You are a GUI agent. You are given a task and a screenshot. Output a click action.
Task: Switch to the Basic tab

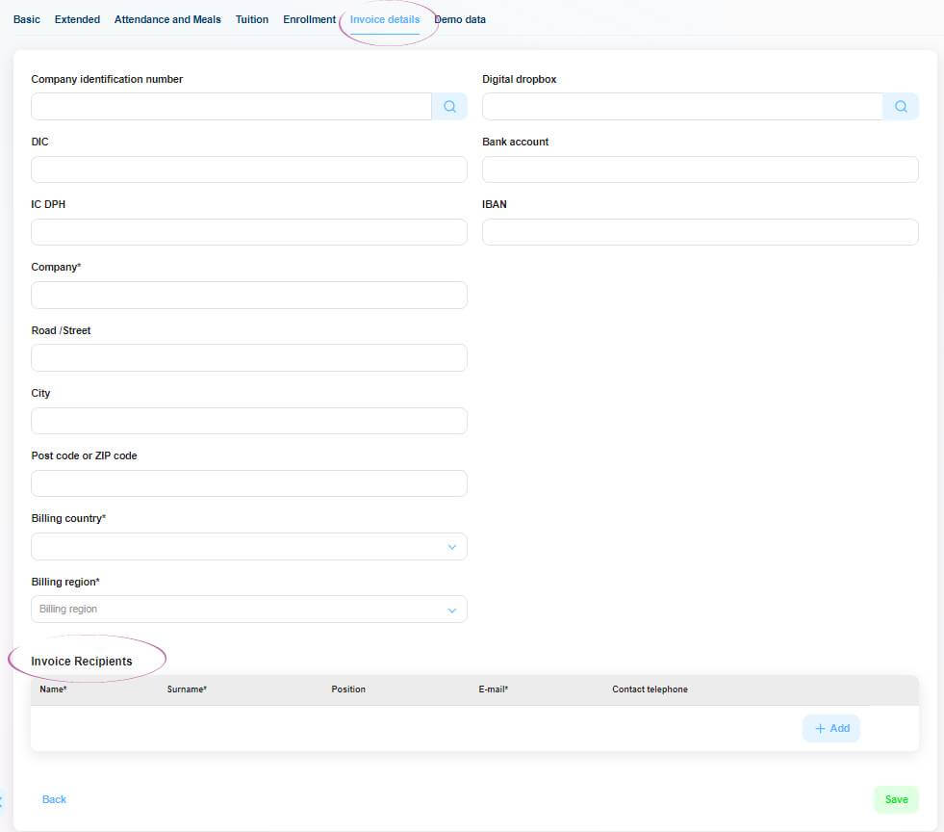(x=27, y=19)
